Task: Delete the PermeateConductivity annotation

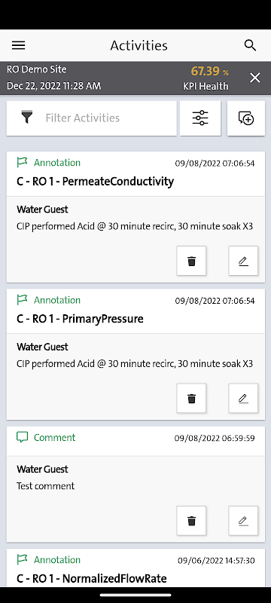Action: [191, 261]
